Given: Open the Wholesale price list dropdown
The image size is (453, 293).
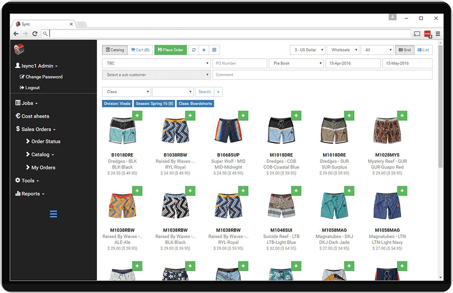Looking at the screenshot, I should [343, 49].
